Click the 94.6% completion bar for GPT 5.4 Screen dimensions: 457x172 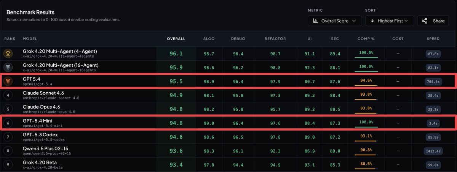point(366,85)
